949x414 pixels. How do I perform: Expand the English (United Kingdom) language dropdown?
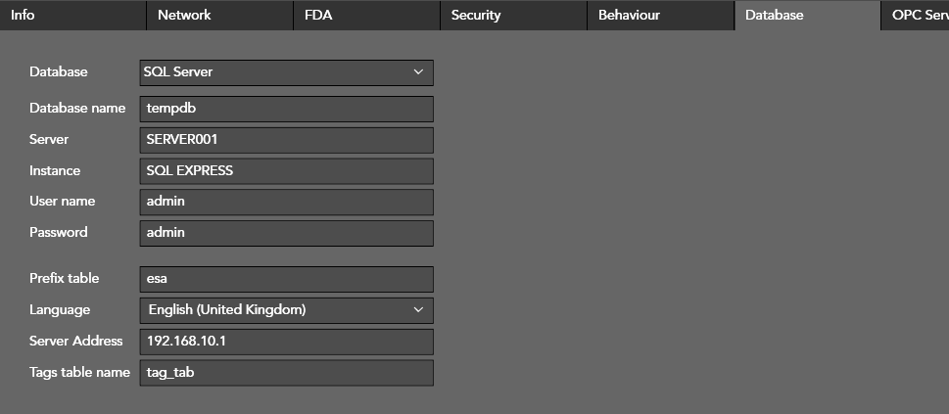(x=286, y=310)
